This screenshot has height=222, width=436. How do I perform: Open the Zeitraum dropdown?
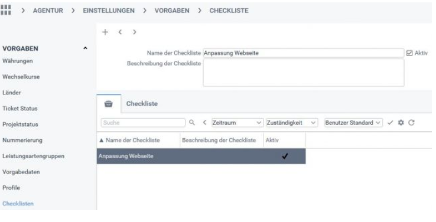[237, 123]
